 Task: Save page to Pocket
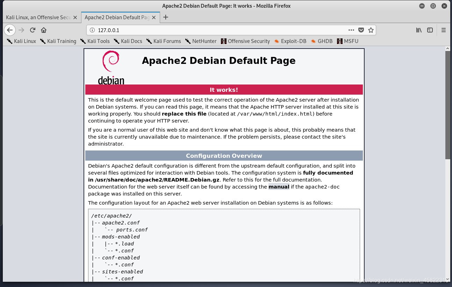pos(361,30)
